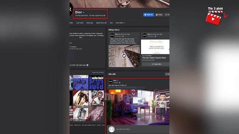
Task: Click the blue Nhắn tin messenger button
Action: (x=149, y=15)
